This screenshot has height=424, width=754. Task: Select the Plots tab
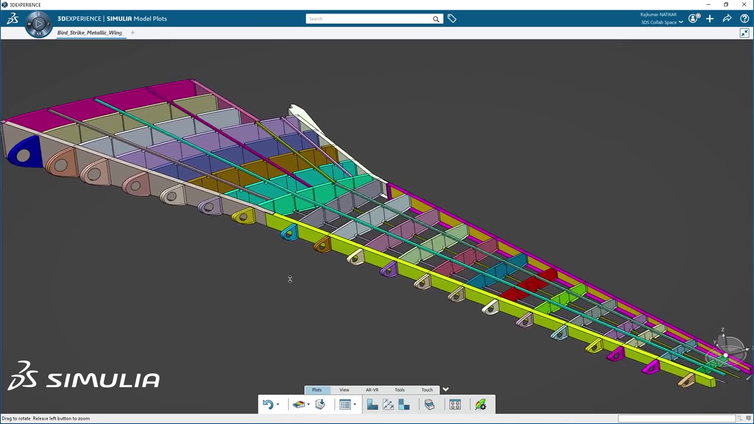pos(317,390)
